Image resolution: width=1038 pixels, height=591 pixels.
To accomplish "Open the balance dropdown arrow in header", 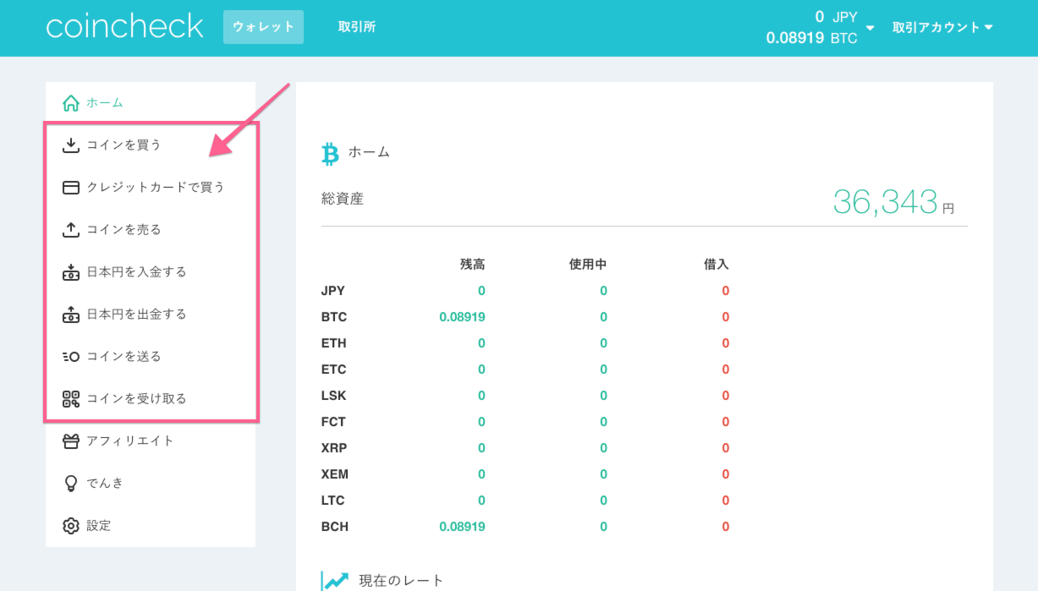I will [870, 29].
